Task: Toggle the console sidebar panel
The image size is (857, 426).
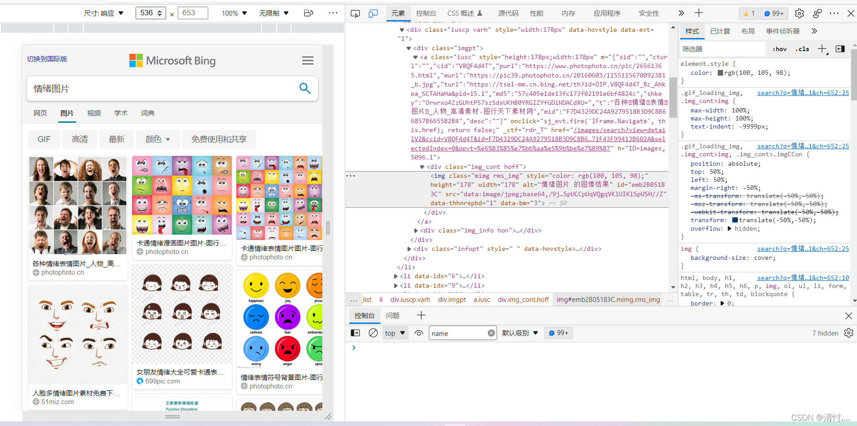Action: click(355, 333)
